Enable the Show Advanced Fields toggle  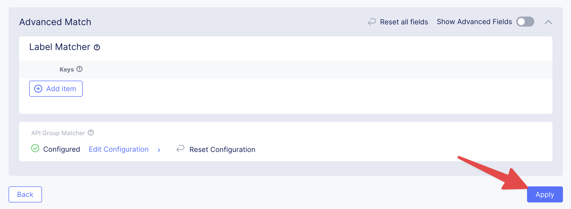click(525, 22)
